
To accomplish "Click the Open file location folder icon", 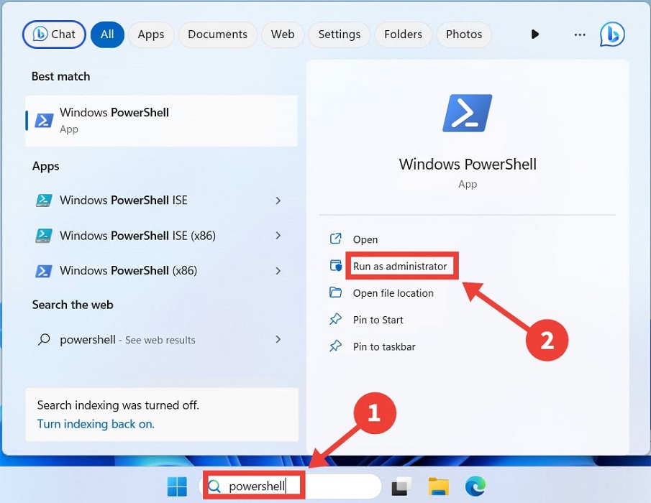I will 335,293.
